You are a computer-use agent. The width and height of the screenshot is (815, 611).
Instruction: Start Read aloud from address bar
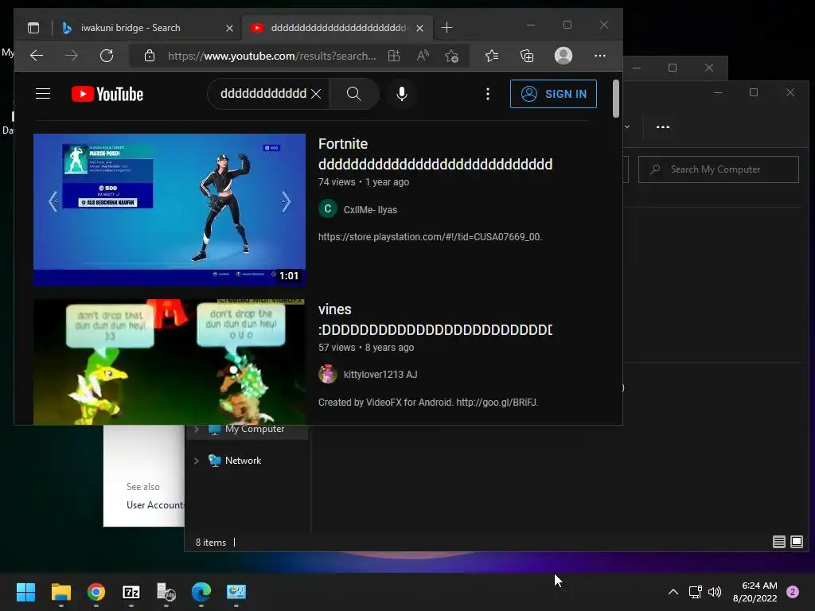[423, 56]
